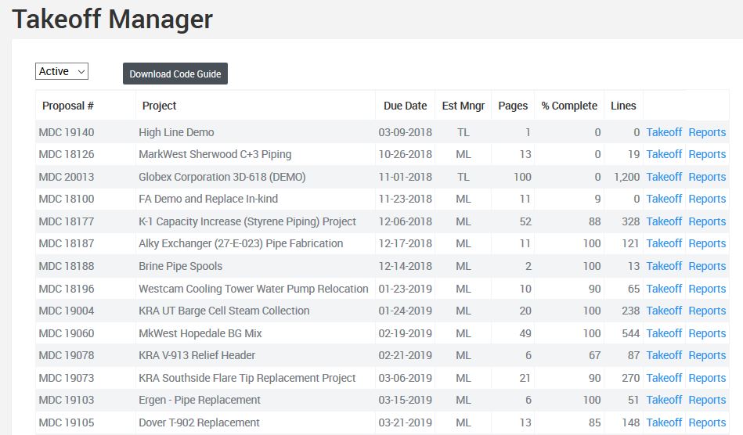The width and height of the screenshot is (743, 435).
Task: Select the MDC 20013 proposal number cell
Action: click(x=67, y=177)
